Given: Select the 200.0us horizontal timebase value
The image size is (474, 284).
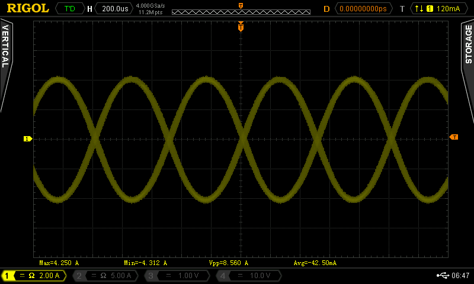Looking at the screenshot, I should [115, 9].
